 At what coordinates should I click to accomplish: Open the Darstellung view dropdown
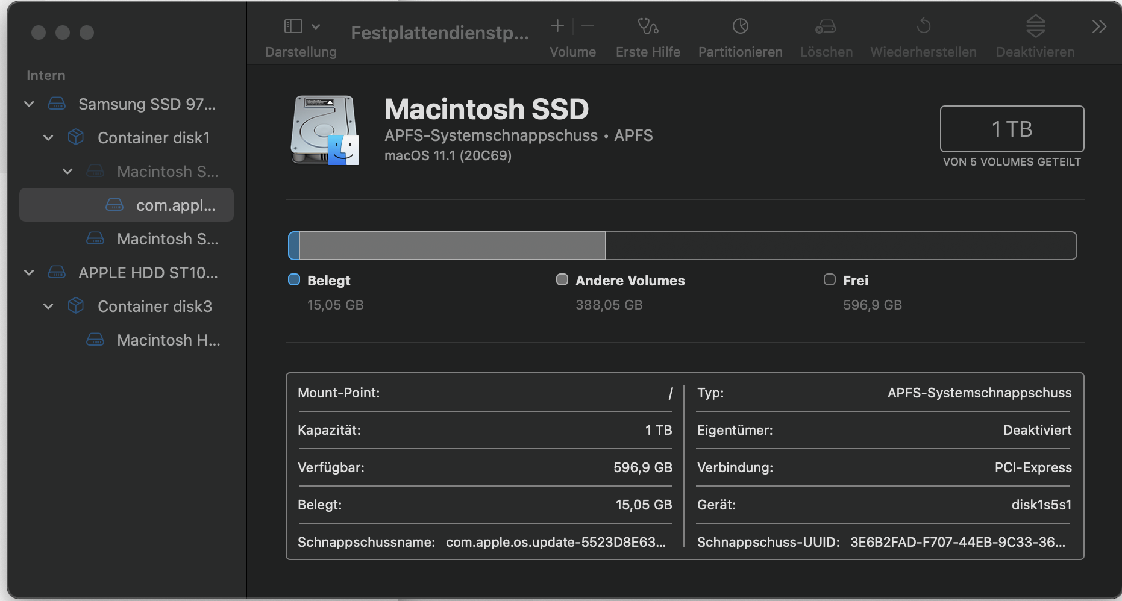pyautogui.click(x=302, y=26)
